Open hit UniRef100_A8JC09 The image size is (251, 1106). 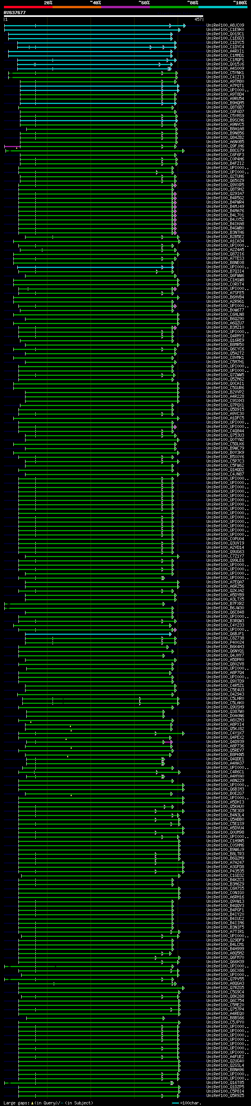point(225,26)
